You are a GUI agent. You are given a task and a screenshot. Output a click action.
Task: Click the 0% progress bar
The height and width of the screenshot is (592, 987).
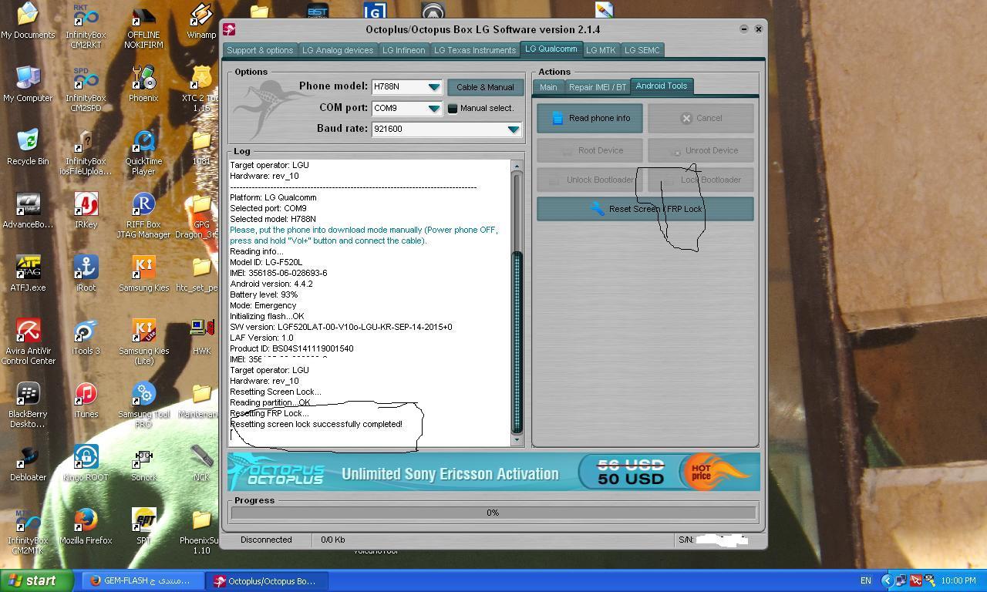[x=493, y=513]
